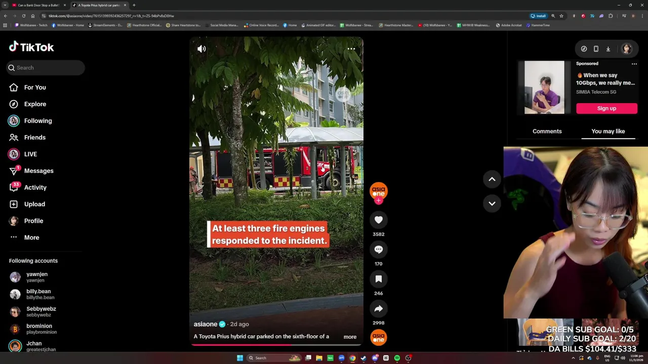
Task: Show hidden system tray icons
Action: click(573, 358)
